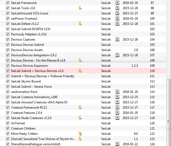Select the 'SexLab Aroused Creatures v04.0 Alpha 03' name

tap(39, 102)
